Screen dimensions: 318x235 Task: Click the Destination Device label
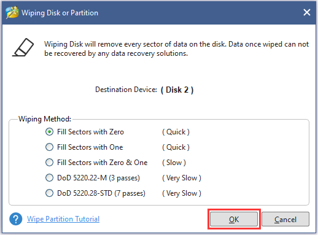tap(126, 90)
